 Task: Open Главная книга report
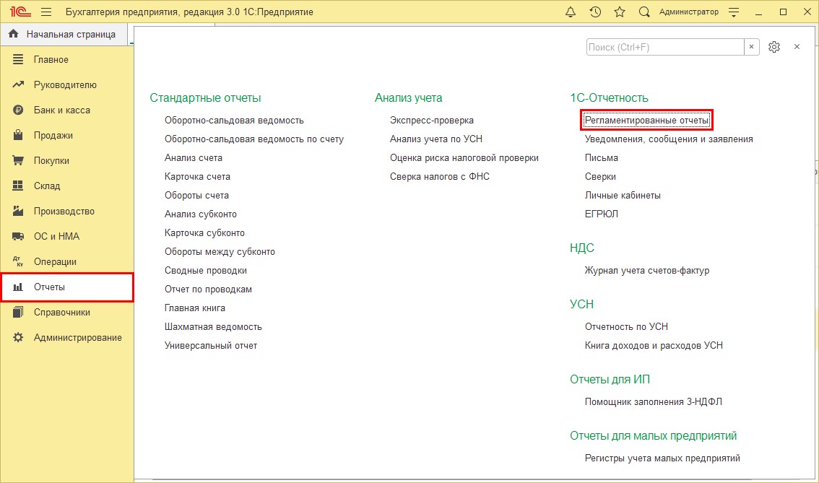pyautogui.click(x=195, y=308)
